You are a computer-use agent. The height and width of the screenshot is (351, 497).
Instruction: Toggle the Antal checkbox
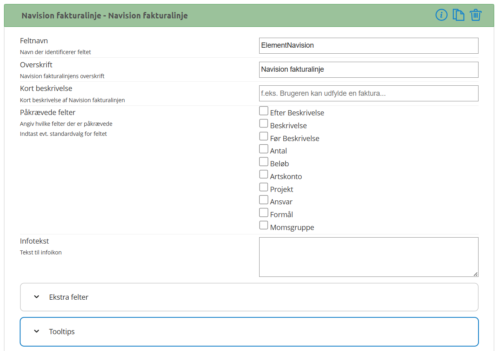point(264,149)
